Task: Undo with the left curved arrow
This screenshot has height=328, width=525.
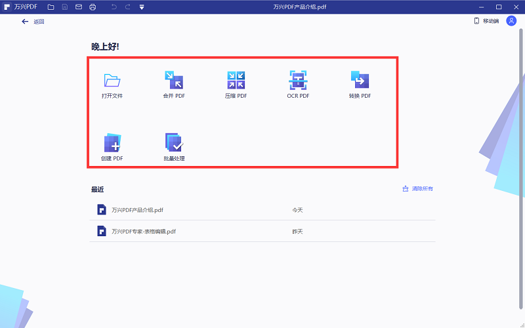Action: tap(114, 7)
